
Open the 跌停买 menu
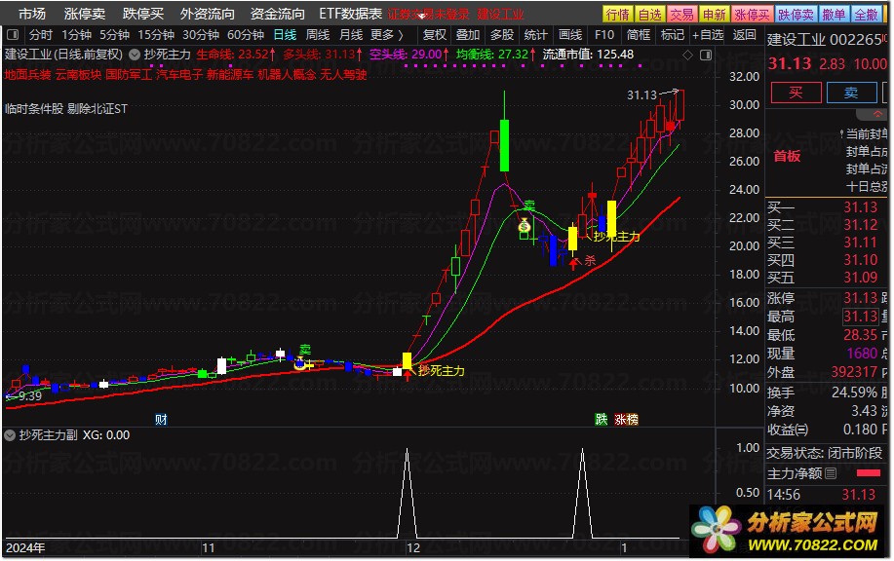click(x=142, y=14)
